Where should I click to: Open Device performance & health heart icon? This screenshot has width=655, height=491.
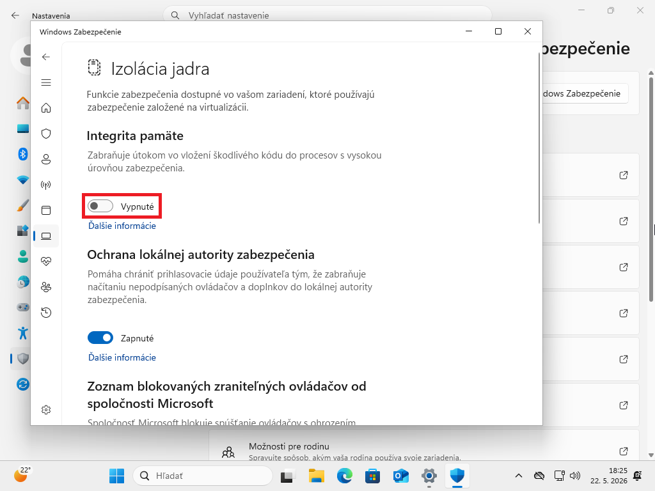coord(46,261)
